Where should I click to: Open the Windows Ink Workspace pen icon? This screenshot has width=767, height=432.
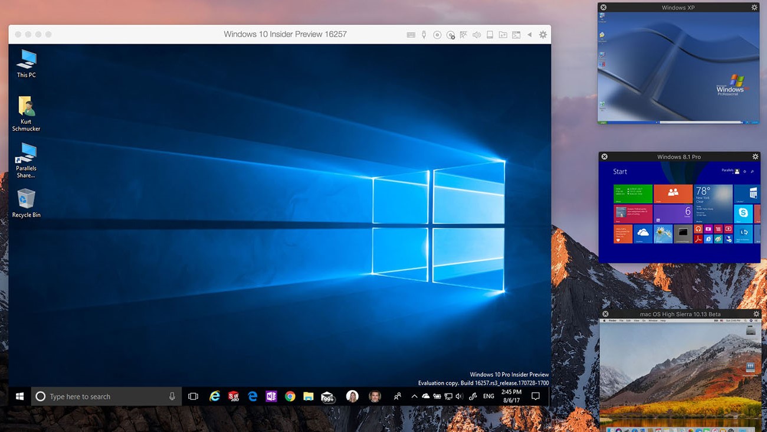(473, 397)
